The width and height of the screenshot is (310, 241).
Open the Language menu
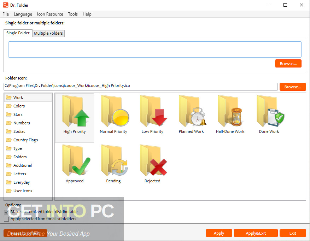click(x=23, y=14)
